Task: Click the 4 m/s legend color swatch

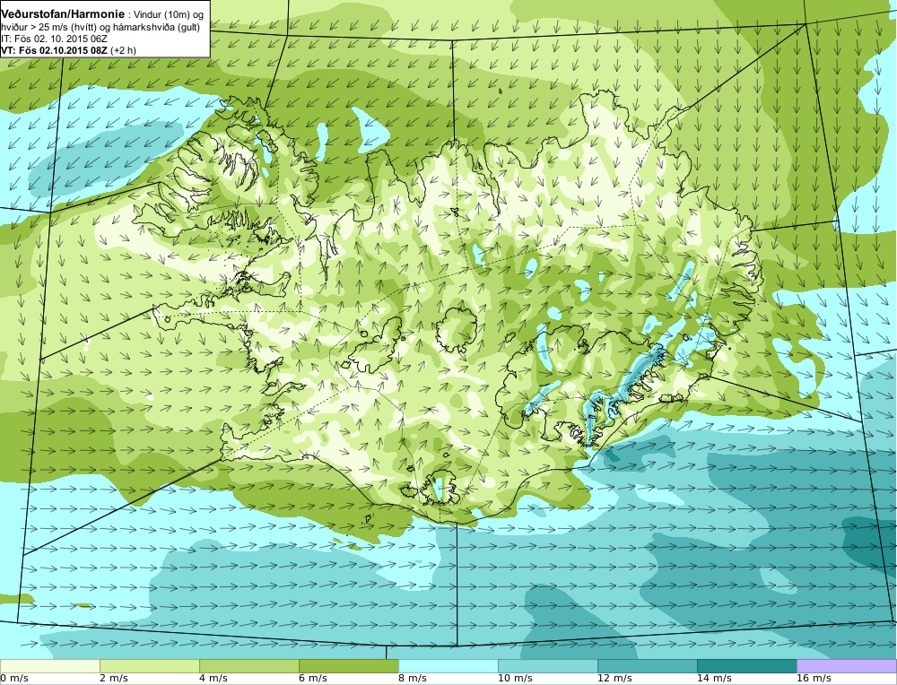Action: [248, 666]
